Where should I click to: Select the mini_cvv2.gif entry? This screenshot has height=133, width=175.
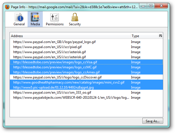click(86, 82)
